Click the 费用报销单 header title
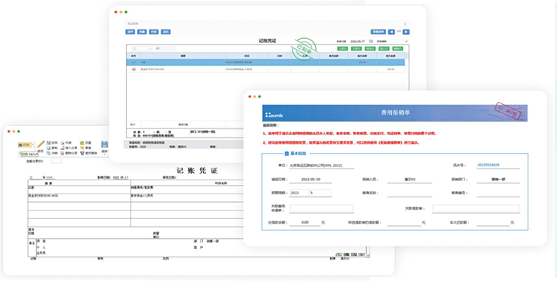Image resolution: width=557 pixels, height=282 pixels. [x=395, y=113]
